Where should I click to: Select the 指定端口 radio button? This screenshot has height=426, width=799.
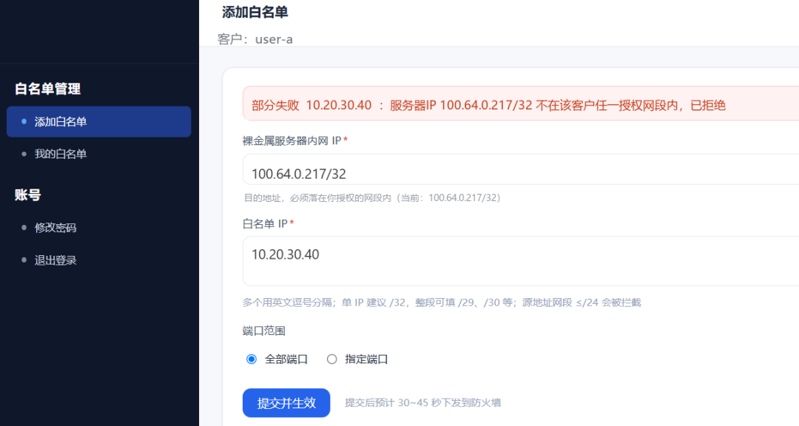(x=331, y=359)
